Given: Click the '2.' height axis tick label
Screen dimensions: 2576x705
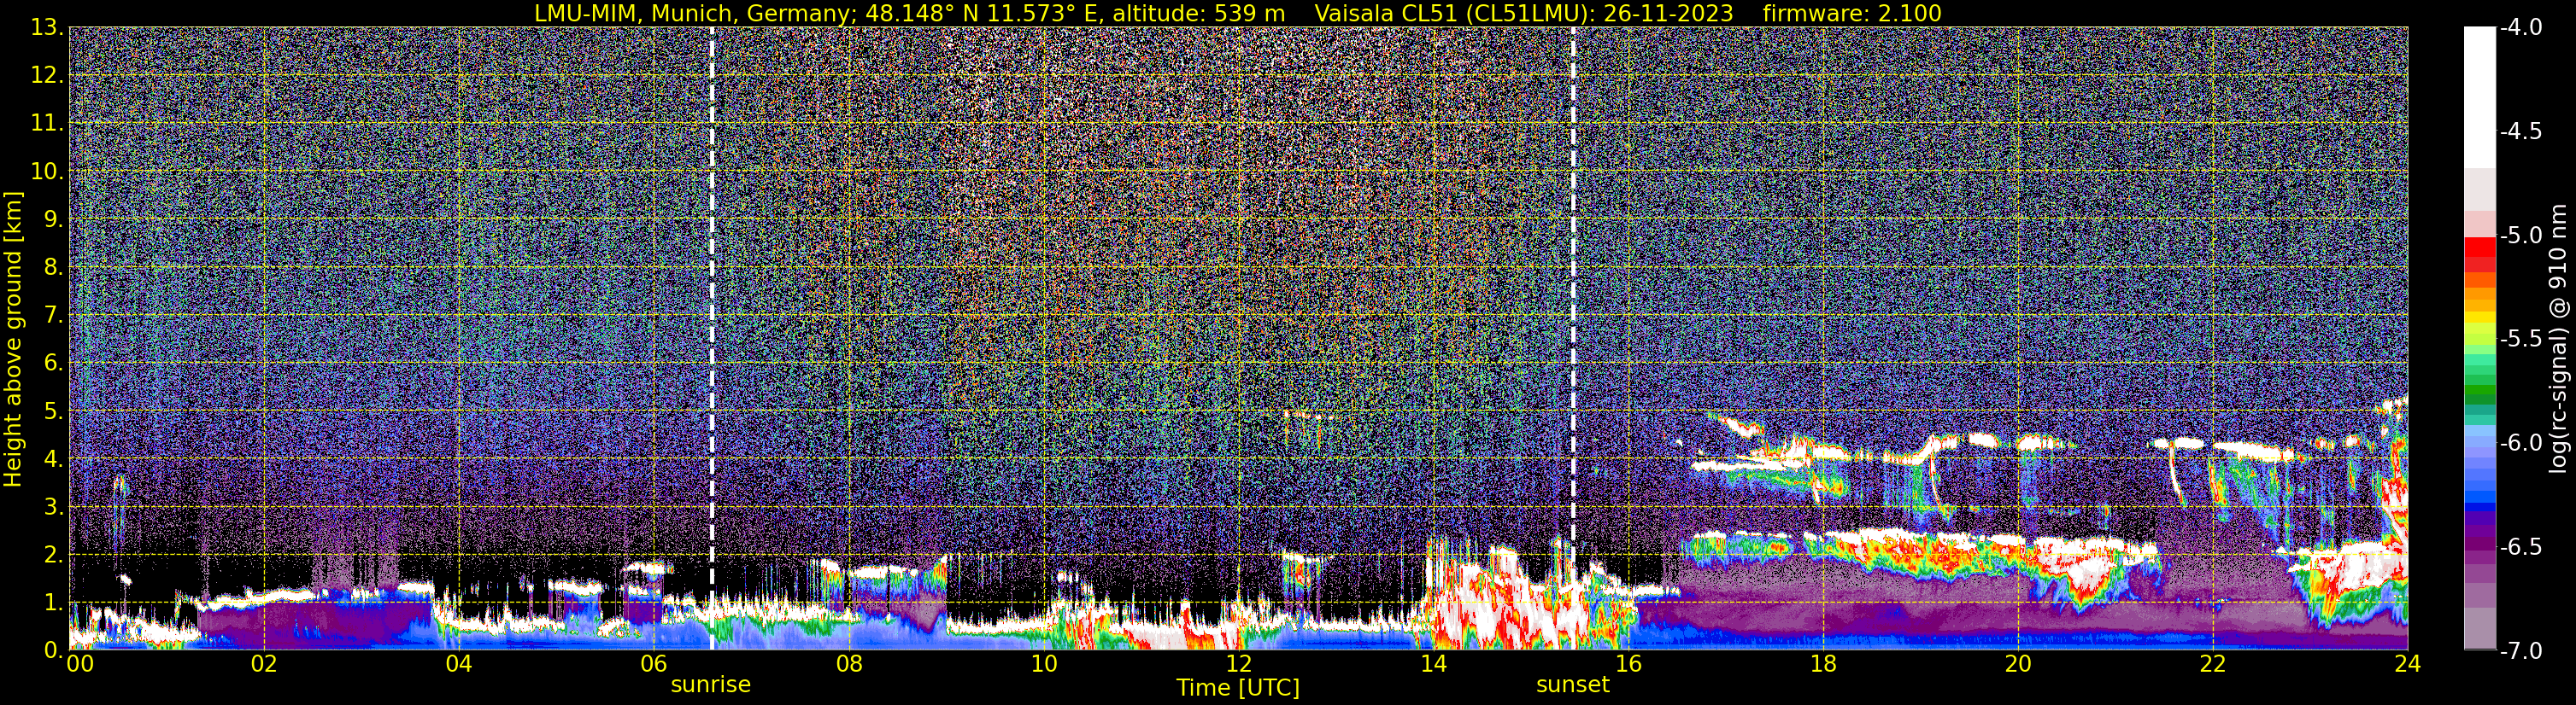Looking at the screenshot, I should point(53,554).
